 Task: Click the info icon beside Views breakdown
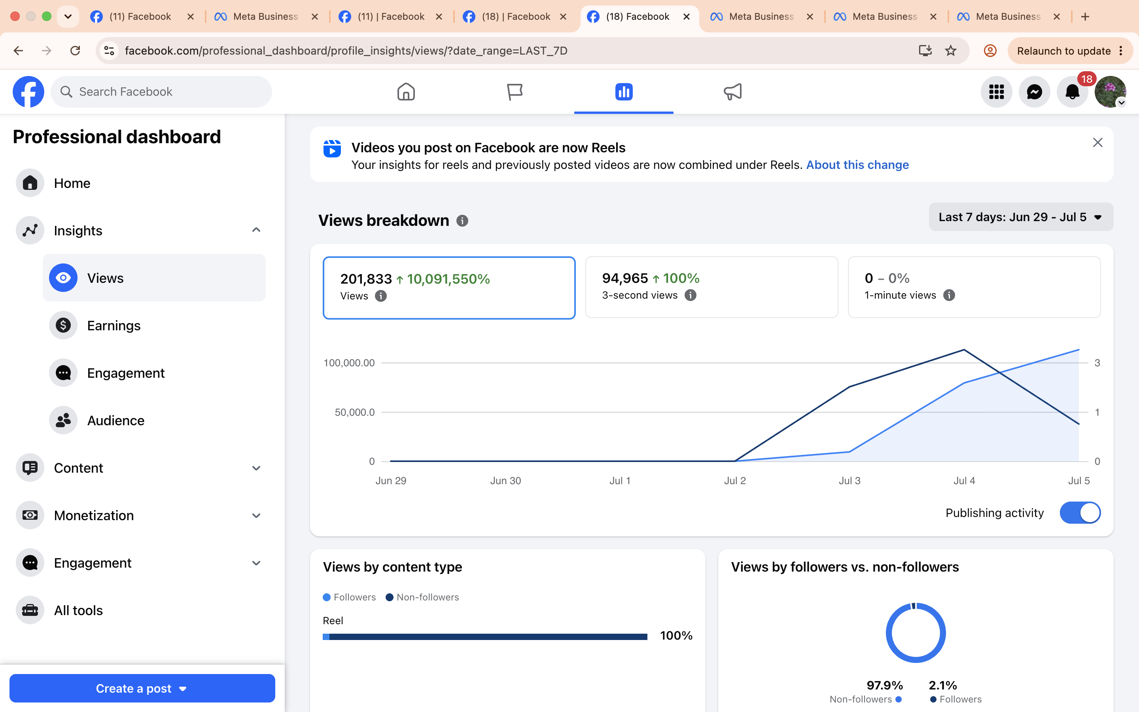[x=462, y=221]
